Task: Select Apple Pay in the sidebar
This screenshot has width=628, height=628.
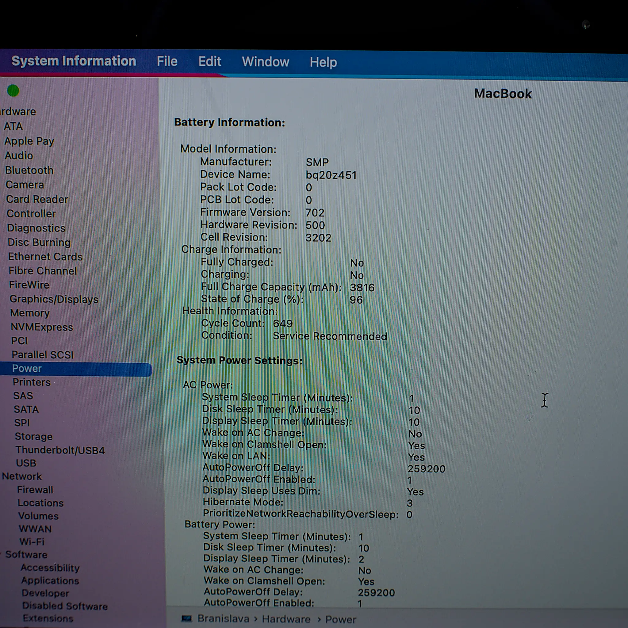Action: [29, 141]
